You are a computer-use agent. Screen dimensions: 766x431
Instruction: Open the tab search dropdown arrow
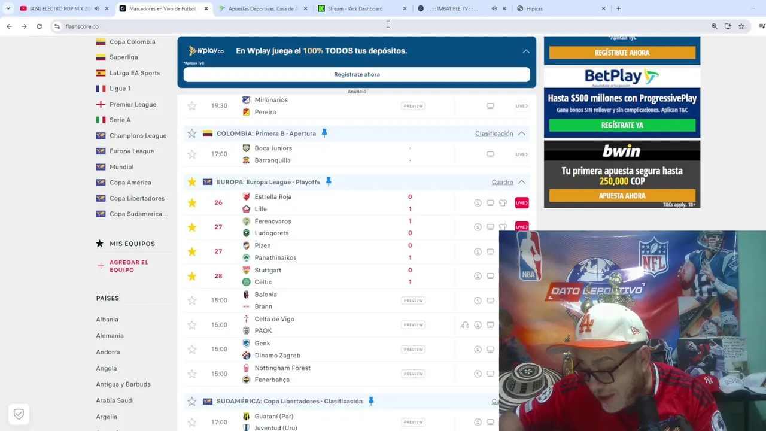pos(8,8)
